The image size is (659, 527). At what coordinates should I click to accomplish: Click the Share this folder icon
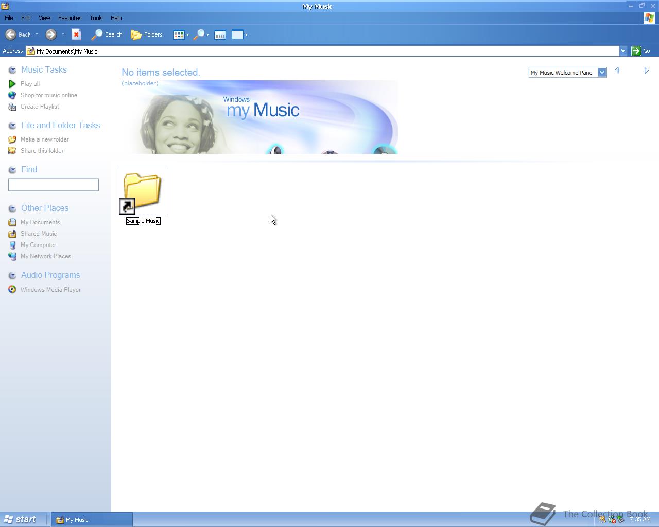point(12,151)
